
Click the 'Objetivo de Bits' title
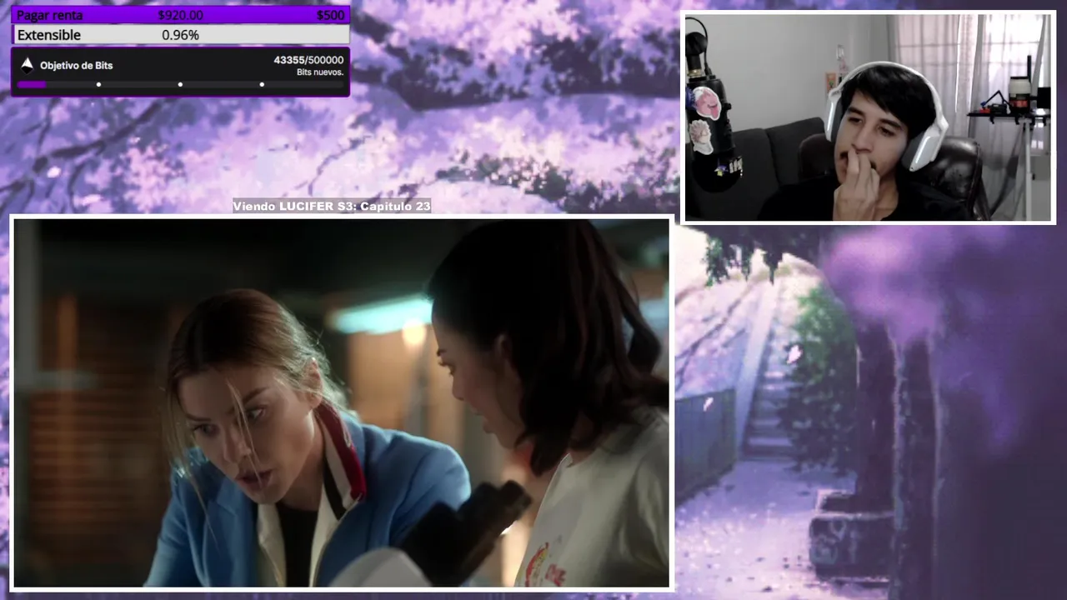76,65
